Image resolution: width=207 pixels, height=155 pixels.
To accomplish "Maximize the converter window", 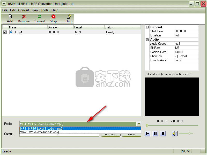I will [197, 4].
